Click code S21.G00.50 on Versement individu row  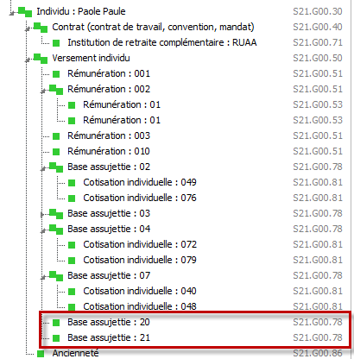point(318,58)
